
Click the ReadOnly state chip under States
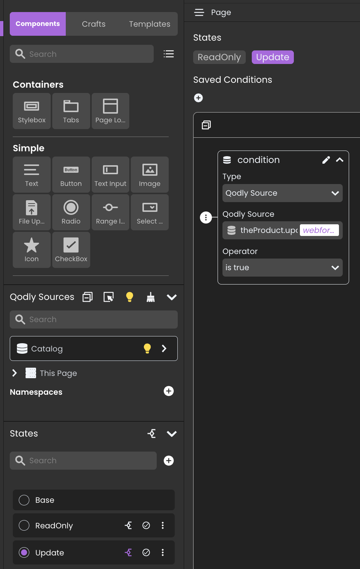tap(219, 57)
